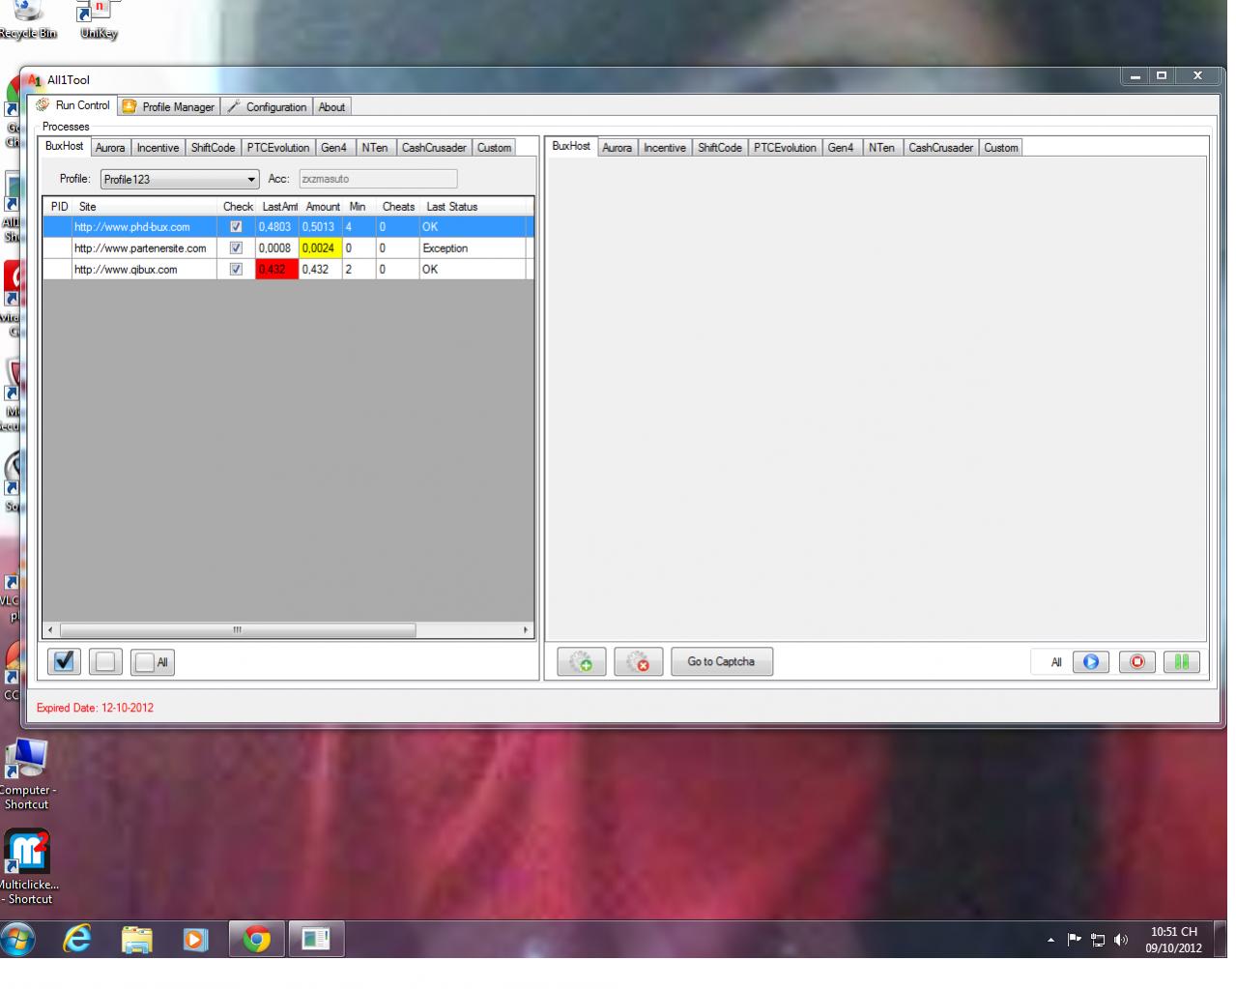Open the About tab
The height and width of the screenshot is (989, 1236).
tap(331, 106)
